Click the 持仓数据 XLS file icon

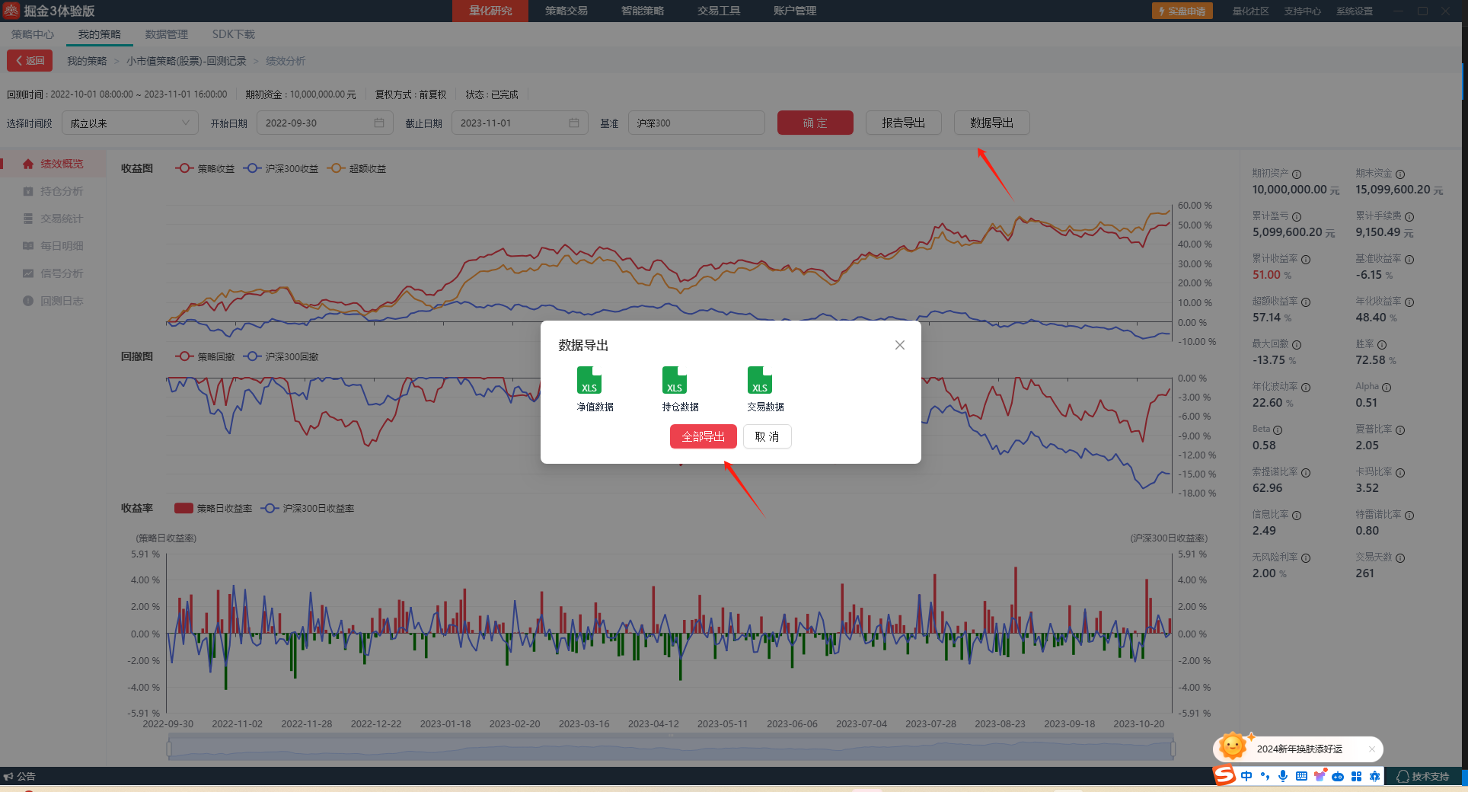point(674,380)
